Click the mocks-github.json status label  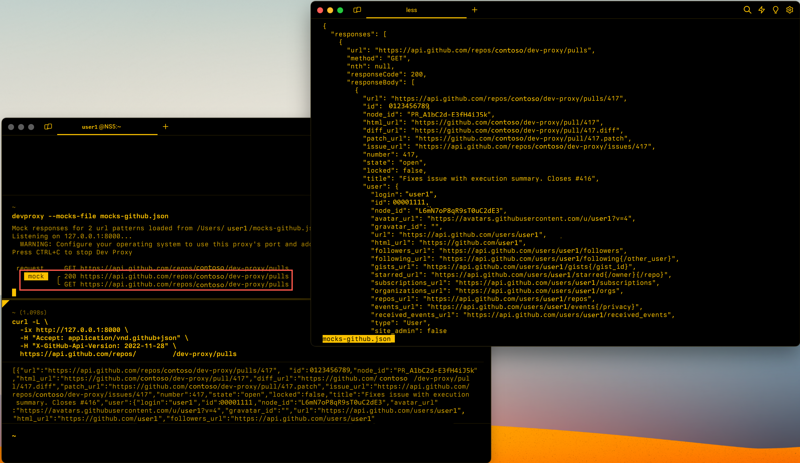tap(356, 339)
